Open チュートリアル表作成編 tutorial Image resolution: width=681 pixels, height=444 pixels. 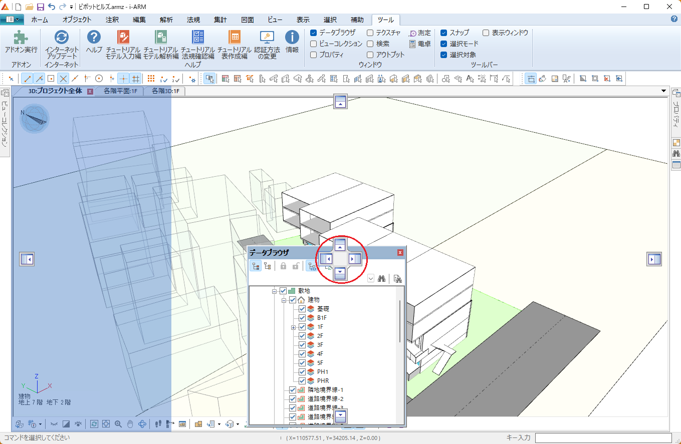click(x=234, y=39)
